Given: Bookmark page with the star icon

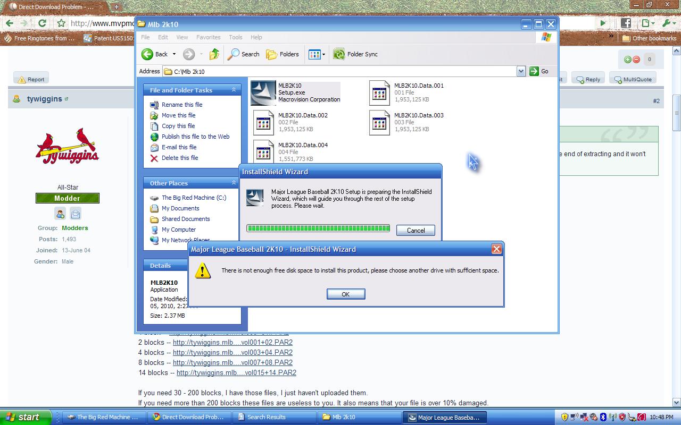Looking at the screenshot, I should click(61, 23).
